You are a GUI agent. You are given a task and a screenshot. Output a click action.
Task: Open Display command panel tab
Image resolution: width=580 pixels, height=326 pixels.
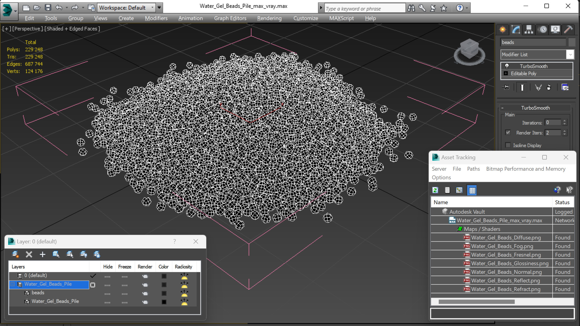(x=555, y=30)
